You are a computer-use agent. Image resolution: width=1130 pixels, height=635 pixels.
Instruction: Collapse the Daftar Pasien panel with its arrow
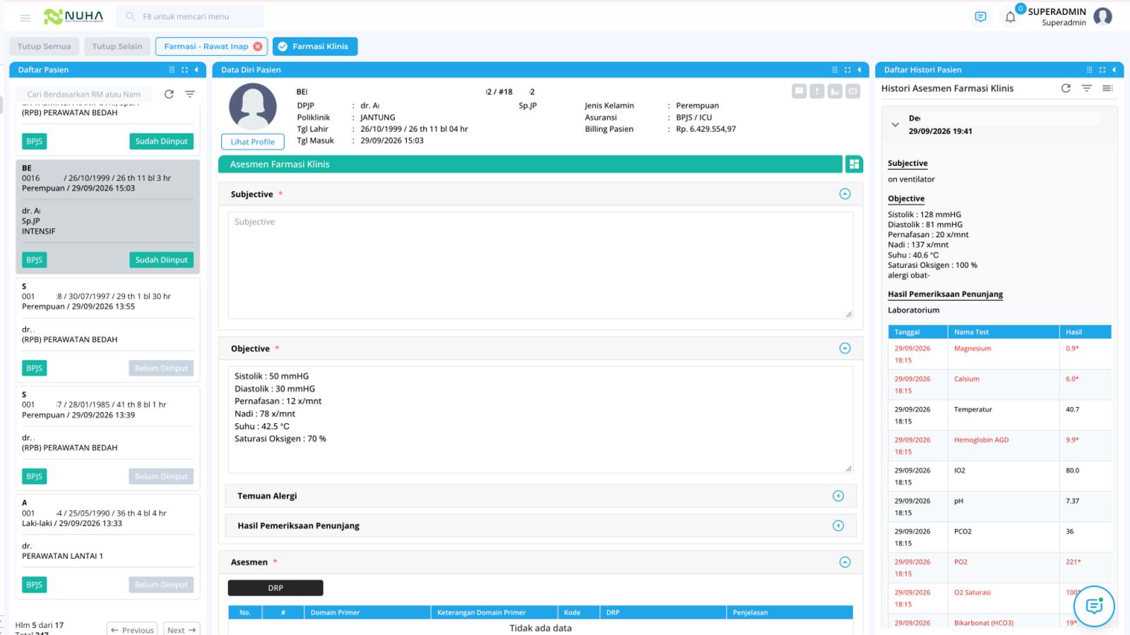pos(196,70)
